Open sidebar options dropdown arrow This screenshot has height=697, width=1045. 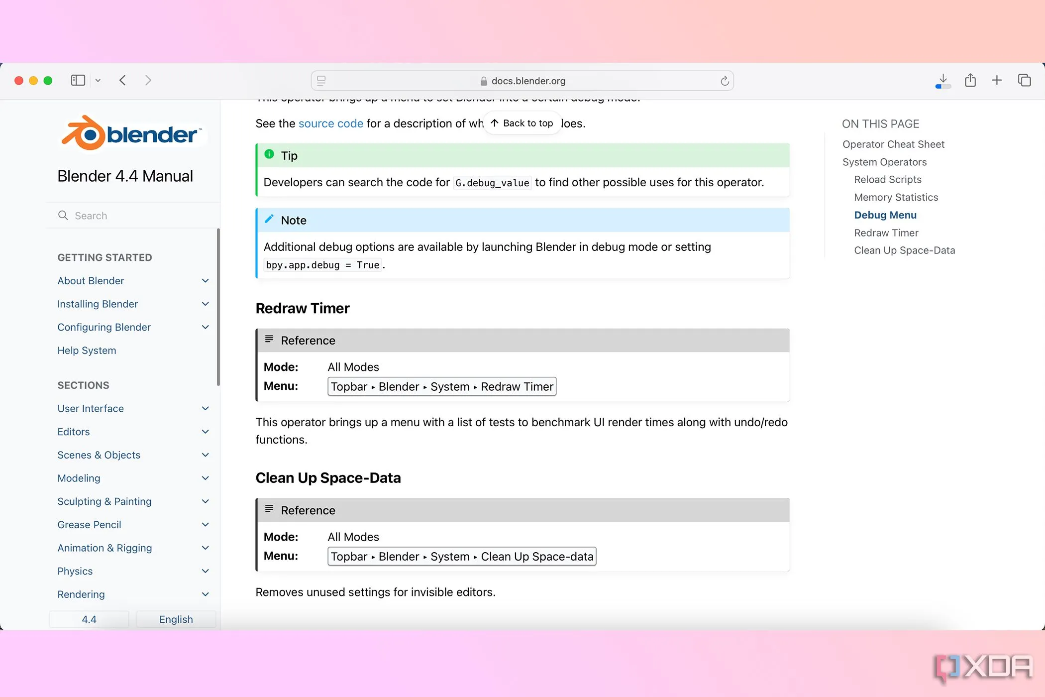(98, 81)
